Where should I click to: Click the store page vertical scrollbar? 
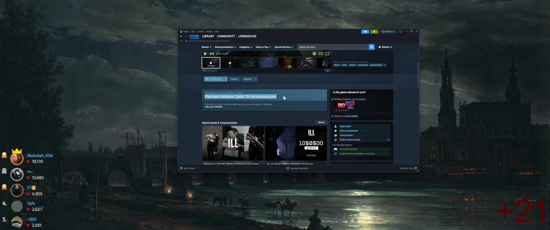418,74
